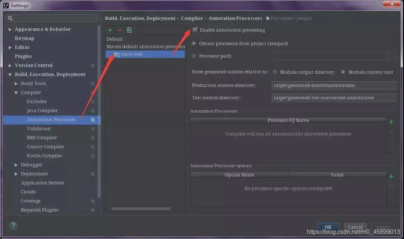Click the settings tree vertical scrollbar
This screenshot has height=239, width=404.
(x=99, y=112)
